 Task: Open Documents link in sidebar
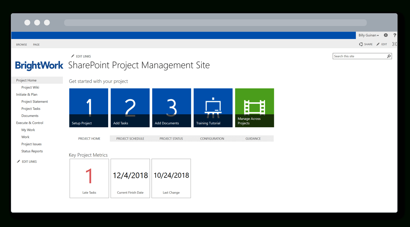pyautogui.click(x=30, y=116)
